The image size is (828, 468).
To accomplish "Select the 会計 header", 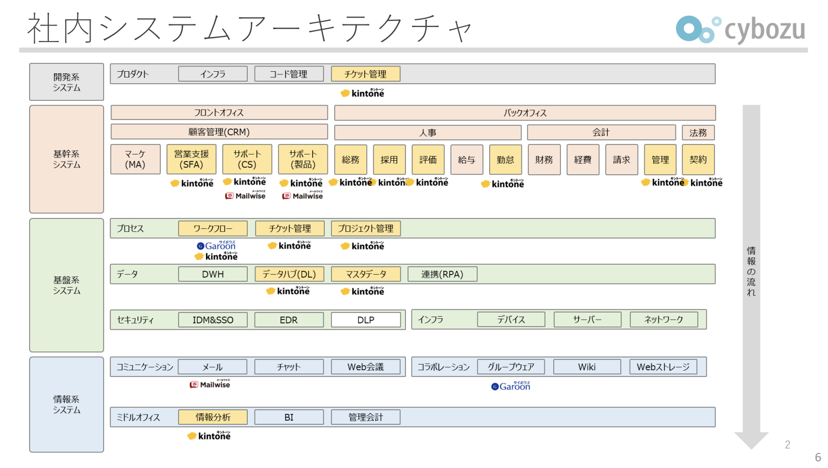I will (601, 132).
